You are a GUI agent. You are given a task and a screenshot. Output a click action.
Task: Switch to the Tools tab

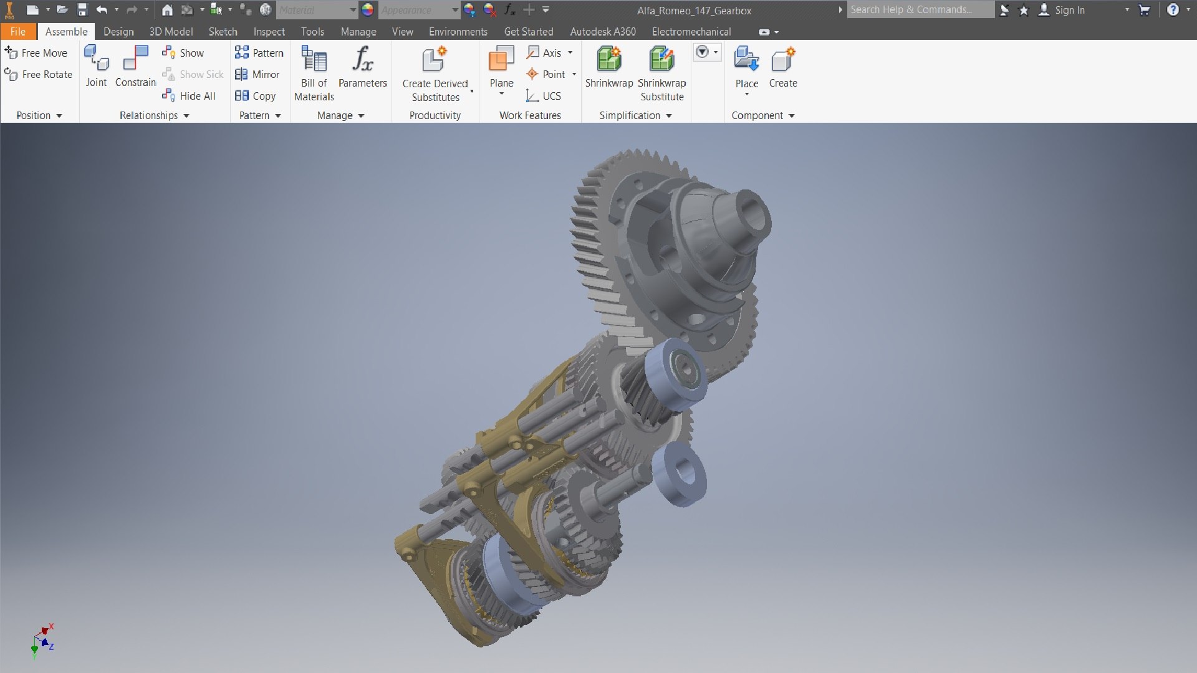point(312,32)
